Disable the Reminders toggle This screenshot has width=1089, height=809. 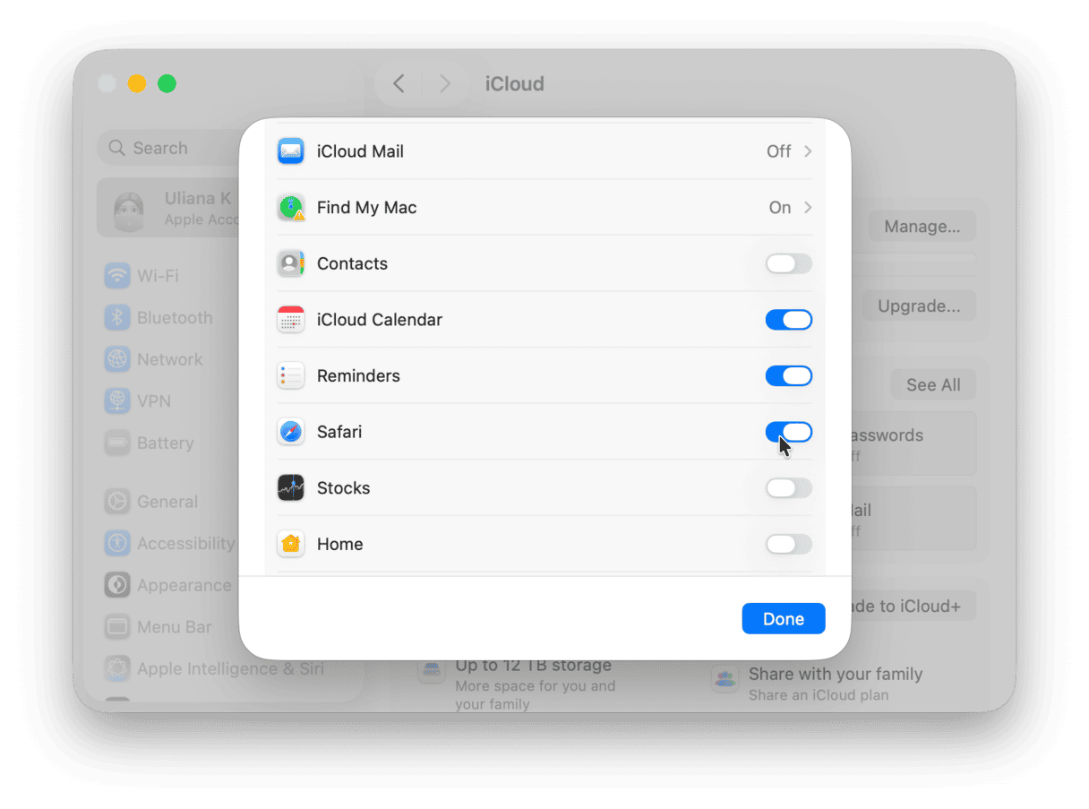(x=788, y=376)
